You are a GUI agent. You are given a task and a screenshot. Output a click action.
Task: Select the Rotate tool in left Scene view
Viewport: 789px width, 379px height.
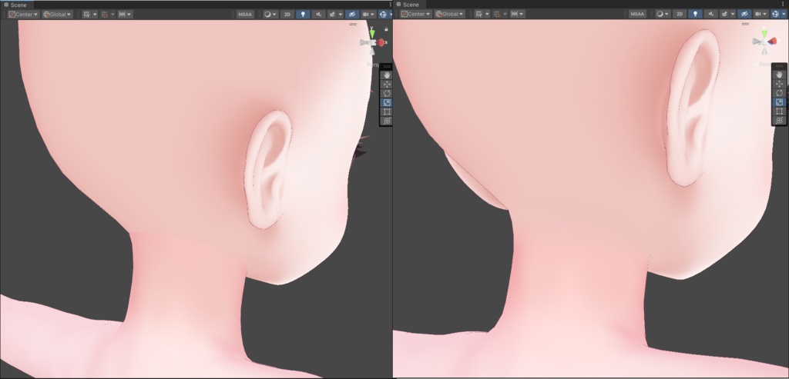(x=387, y=93)
